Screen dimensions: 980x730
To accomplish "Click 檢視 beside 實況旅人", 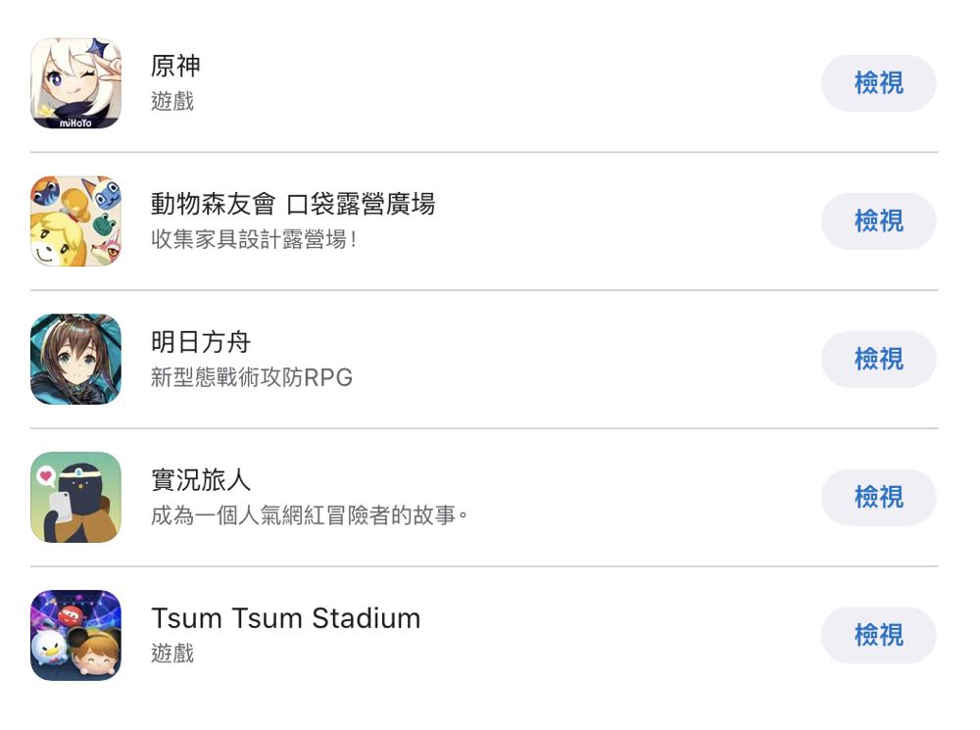I will click(878, 498).
